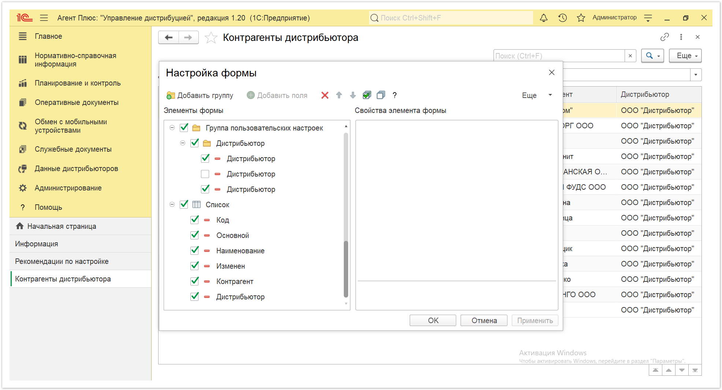Open the three-dot form menu

[x=681, y=37]
